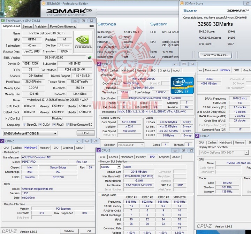
Task: Click 3DMark Score window title icon
Action: (x=182, y=3)
